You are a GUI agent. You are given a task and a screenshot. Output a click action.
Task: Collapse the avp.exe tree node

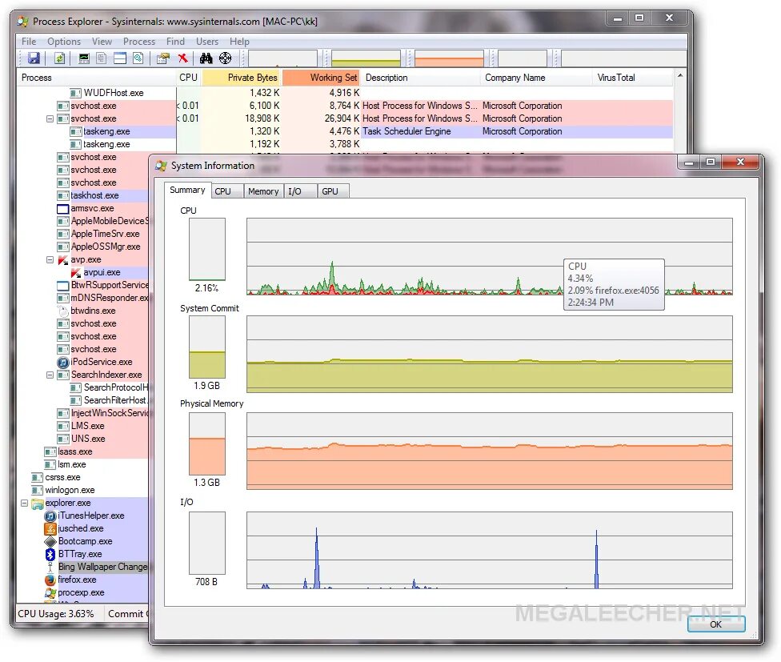[x=50, y=260]
